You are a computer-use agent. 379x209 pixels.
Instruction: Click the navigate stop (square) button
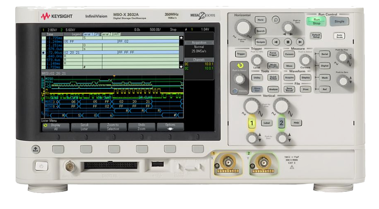click(288, 42)
